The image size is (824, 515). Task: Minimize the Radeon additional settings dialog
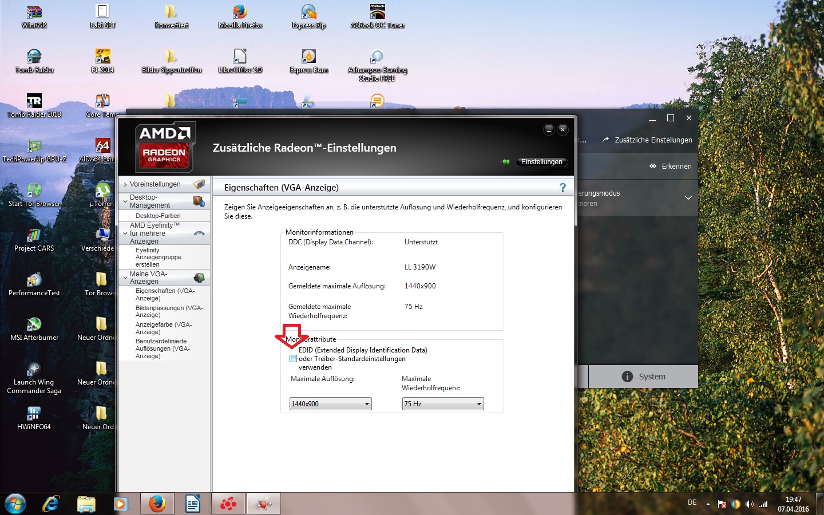click(x=549, y=129)
